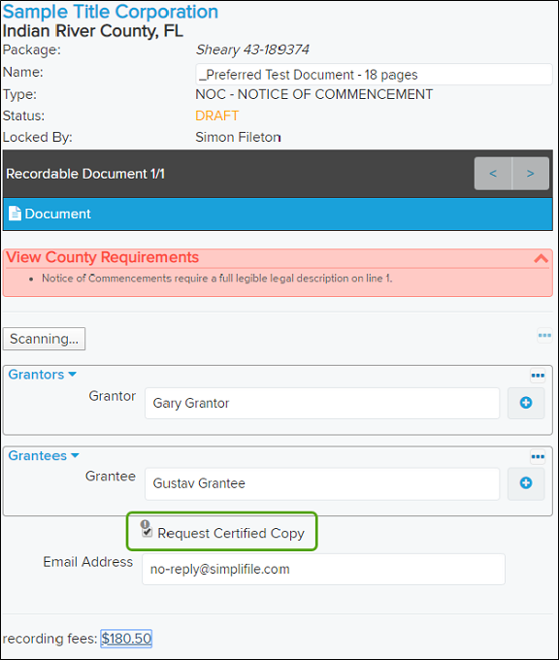Image resolution: width=559 pixels, height=660 pixels.
Task: Add another grantor with plus icon
Action: click(526, 403)
